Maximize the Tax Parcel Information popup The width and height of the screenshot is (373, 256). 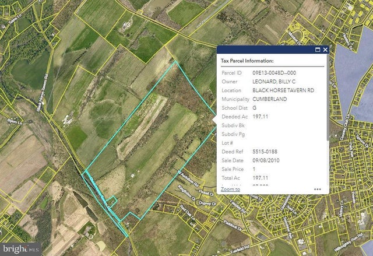pos(318,50)
